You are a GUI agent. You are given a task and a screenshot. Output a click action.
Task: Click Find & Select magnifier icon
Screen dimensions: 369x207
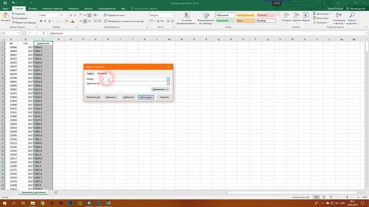352,16
